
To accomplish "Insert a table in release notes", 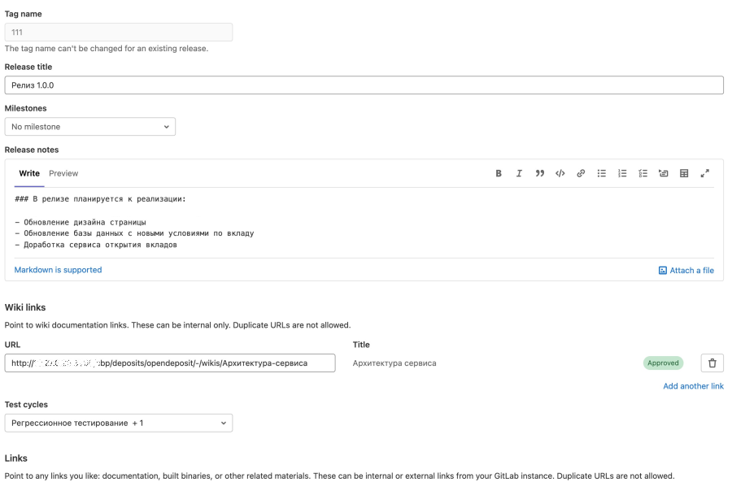I will tap(684, 173).
